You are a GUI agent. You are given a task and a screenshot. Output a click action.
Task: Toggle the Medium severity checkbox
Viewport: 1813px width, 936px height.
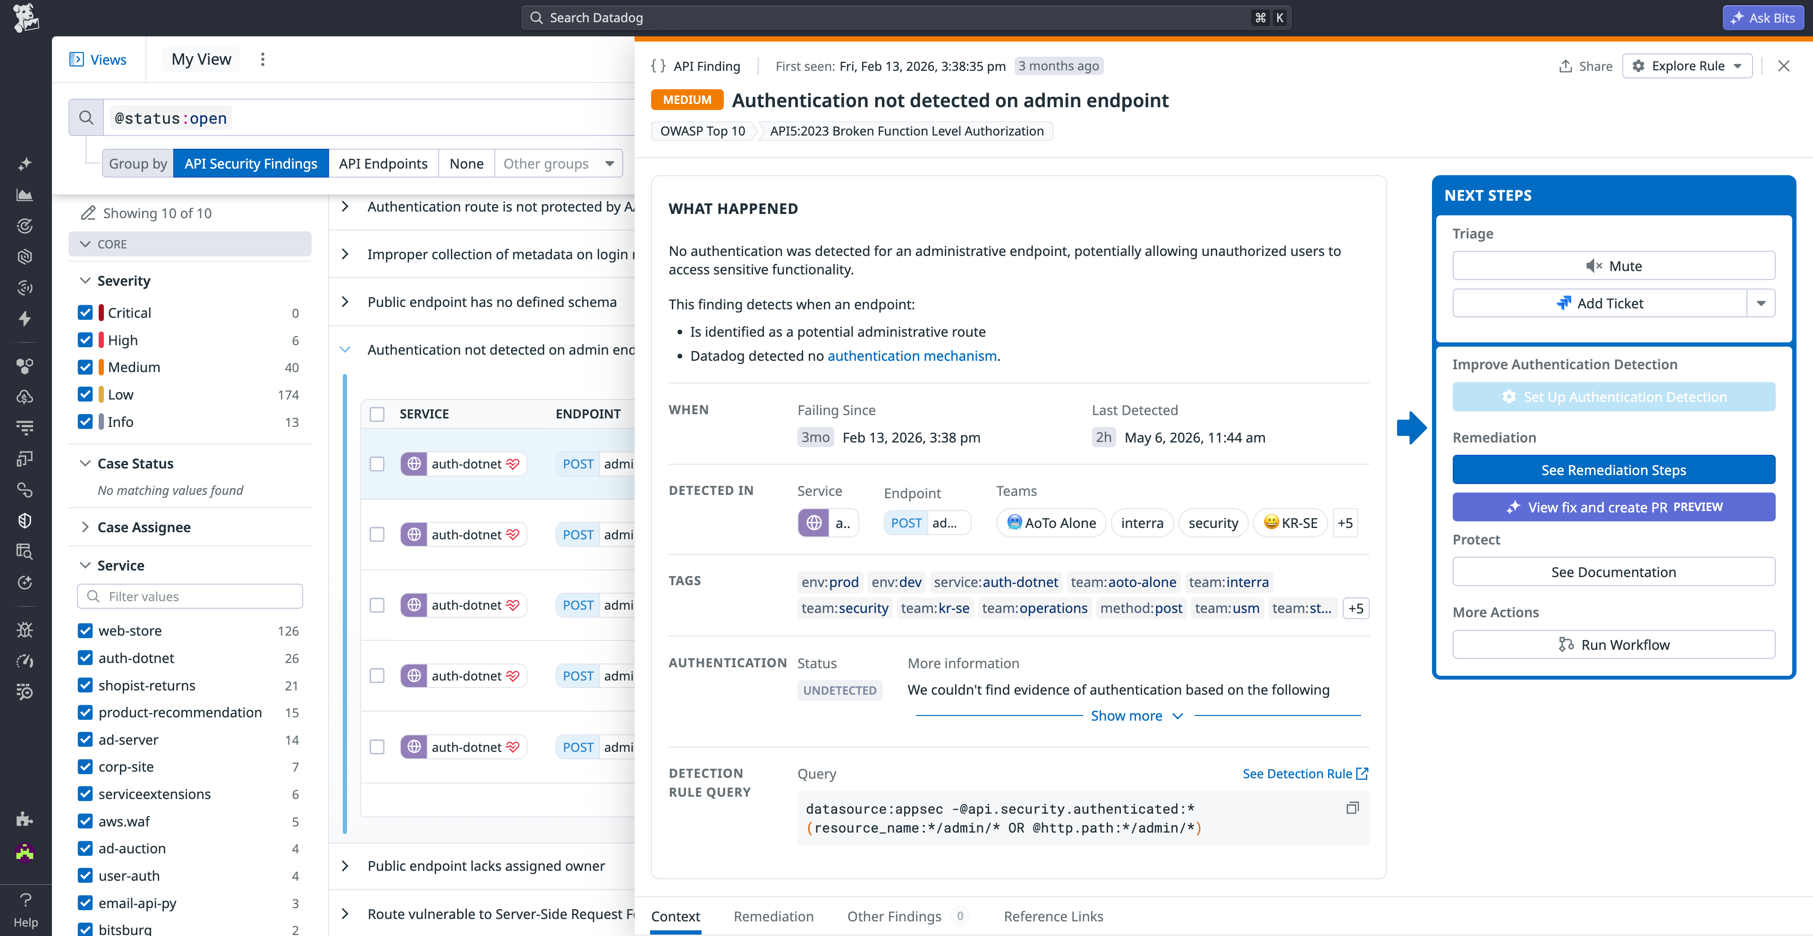pos(85,367)
